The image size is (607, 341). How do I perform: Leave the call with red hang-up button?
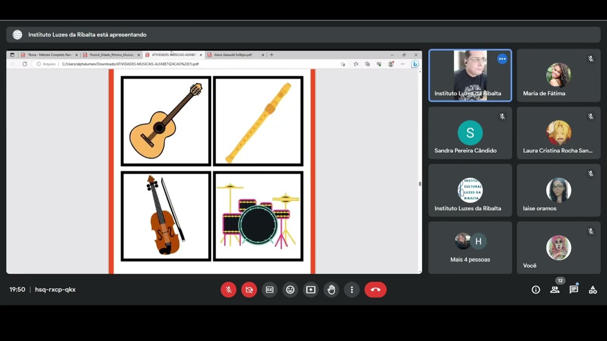pyautogui.click(x=376, y=290)
